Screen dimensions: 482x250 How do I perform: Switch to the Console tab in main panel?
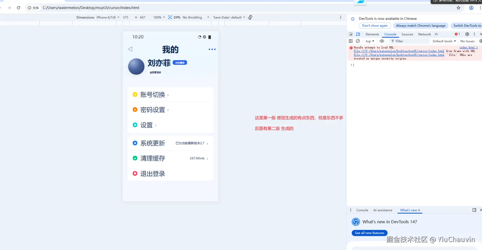click(x=390, y=34)
